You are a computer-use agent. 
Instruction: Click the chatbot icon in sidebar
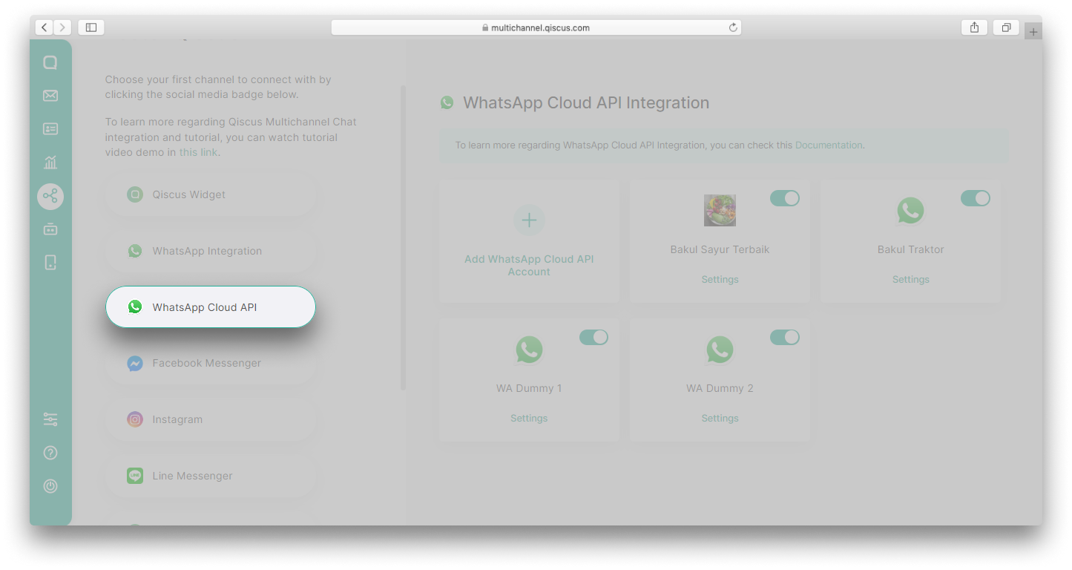click(x=50, y=229)
